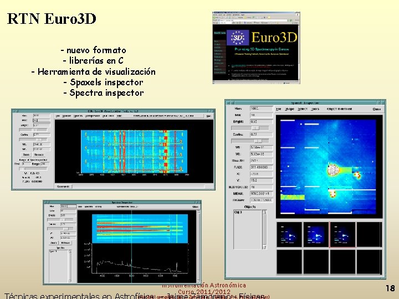
Task: Click the Objects list scrollbar up arrow
Action: [x=264, y=212]
